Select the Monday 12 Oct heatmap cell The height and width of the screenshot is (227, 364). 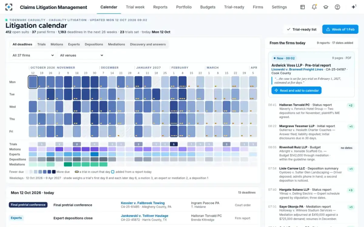[x=33, y=82]
